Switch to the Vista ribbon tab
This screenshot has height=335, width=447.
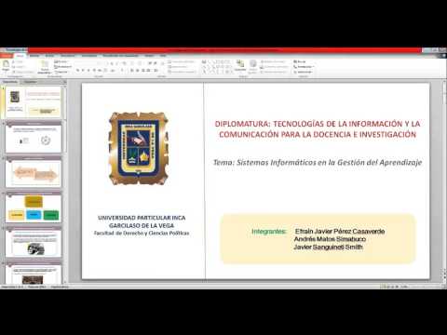coord(163,56)
